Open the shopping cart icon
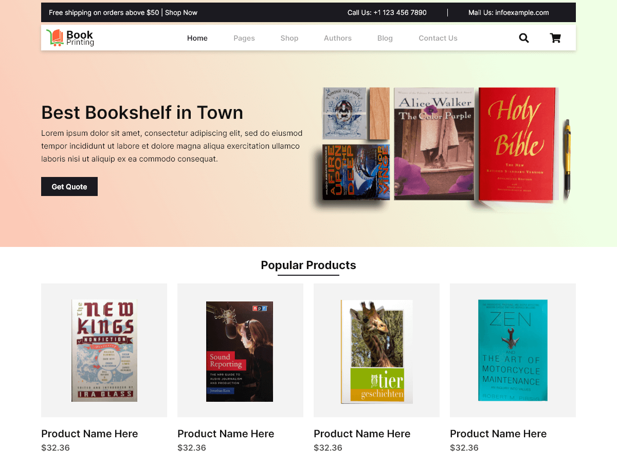Image resolution: width=617 pixels, height=463 pixels. 555,38
